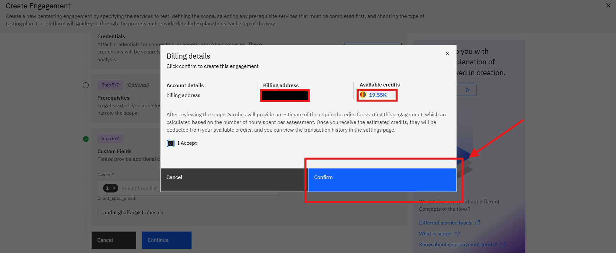
Task: Click the Prerequisites heading
Action: [x=113, y=98]
